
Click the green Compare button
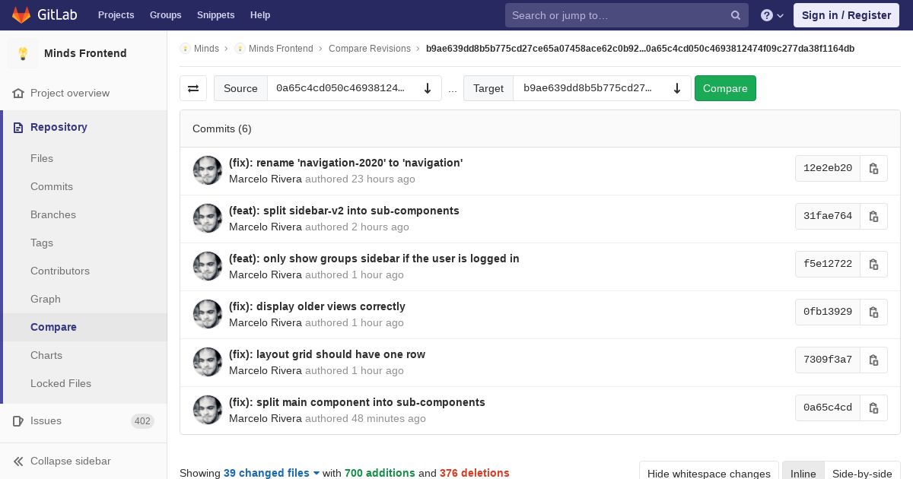(x=725, y=88)
